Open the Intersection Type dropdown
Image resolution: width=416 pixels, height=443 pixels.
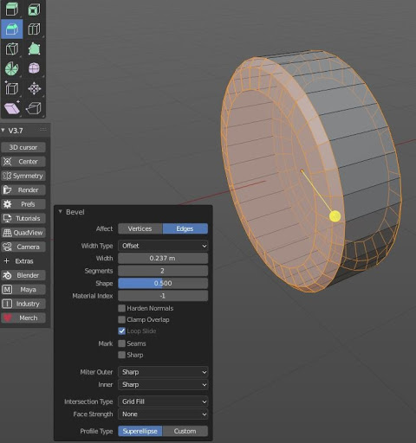(x=163, y=401)
